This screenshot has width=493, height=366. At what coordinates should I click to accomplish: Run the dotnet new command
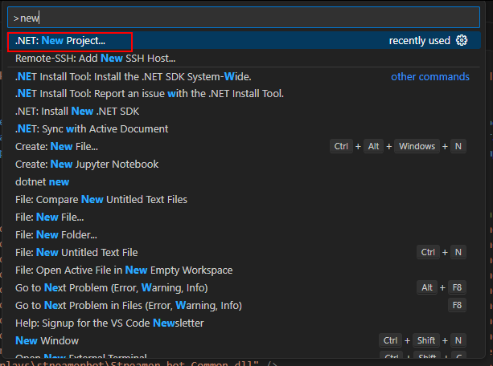click(42, 182)
